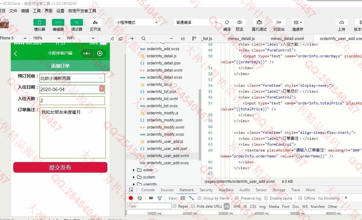Click the search icon in file explorer
362x220 pixels.
coord(144,38)
